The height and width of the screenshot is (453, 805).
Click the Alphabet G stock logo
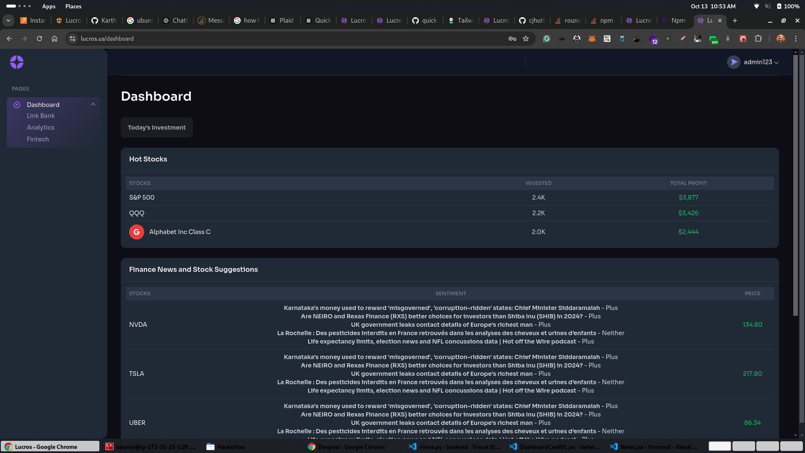137,232
